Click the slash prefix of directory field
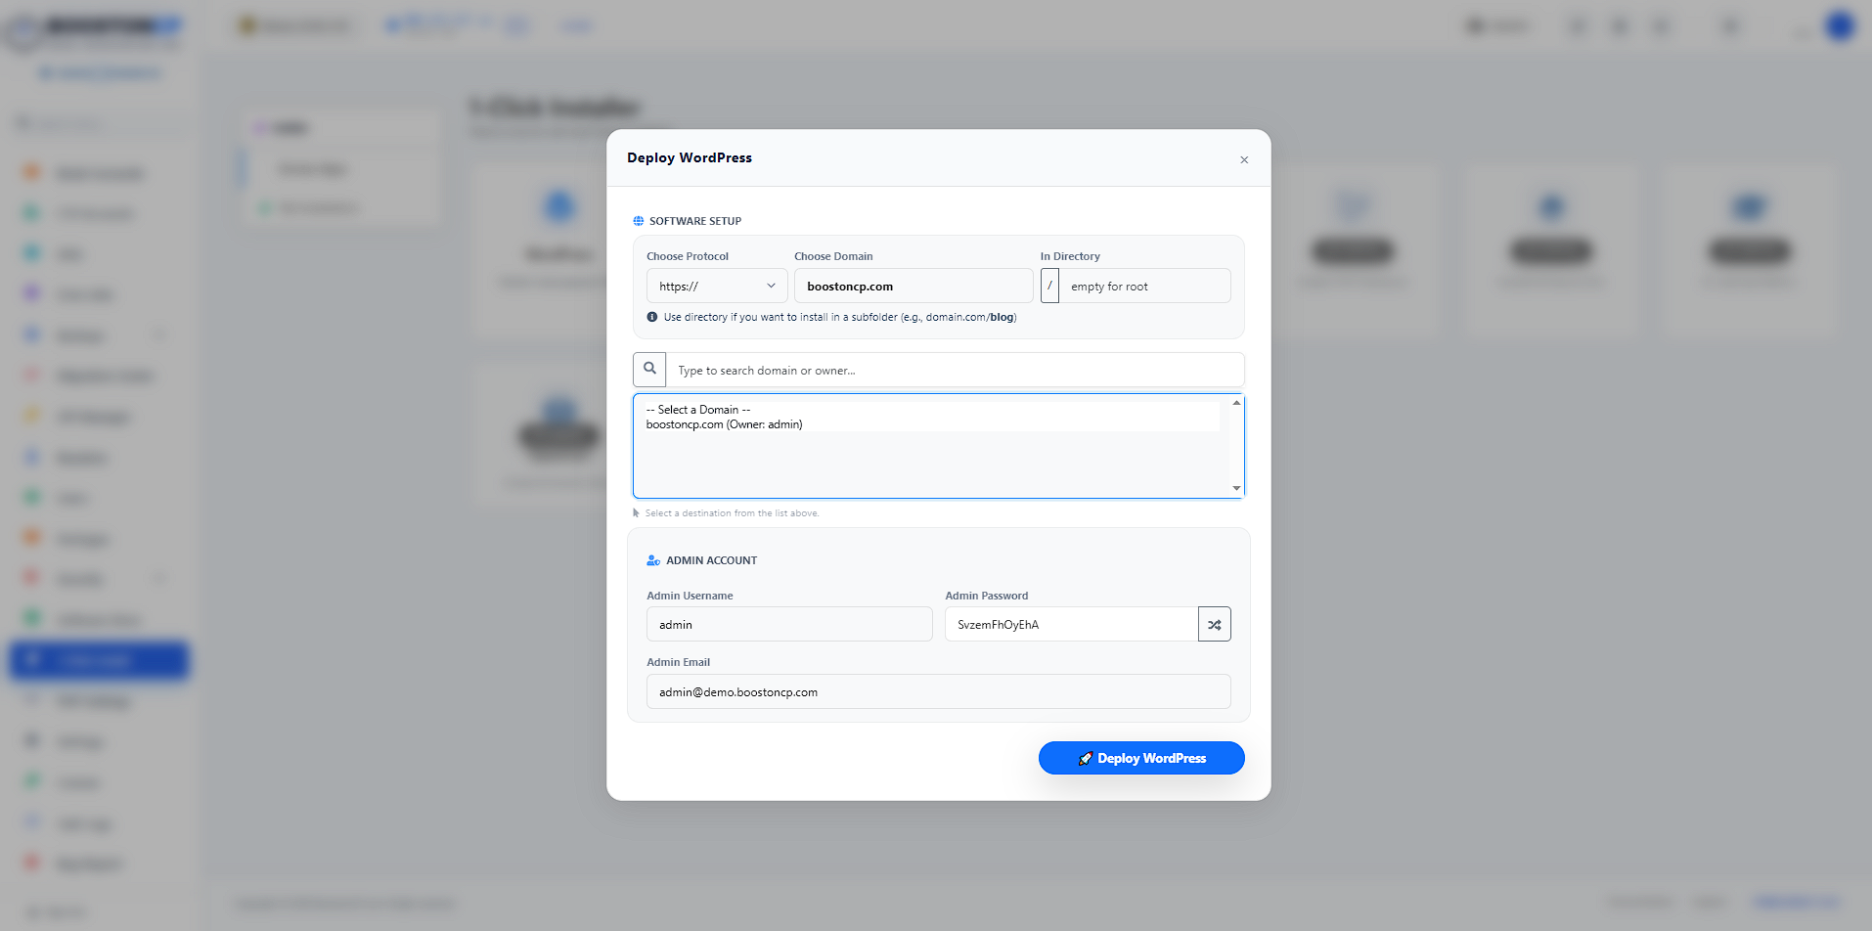This screenshot has height=931, width=1872. pyautogui.click(x=1049, y=286)
